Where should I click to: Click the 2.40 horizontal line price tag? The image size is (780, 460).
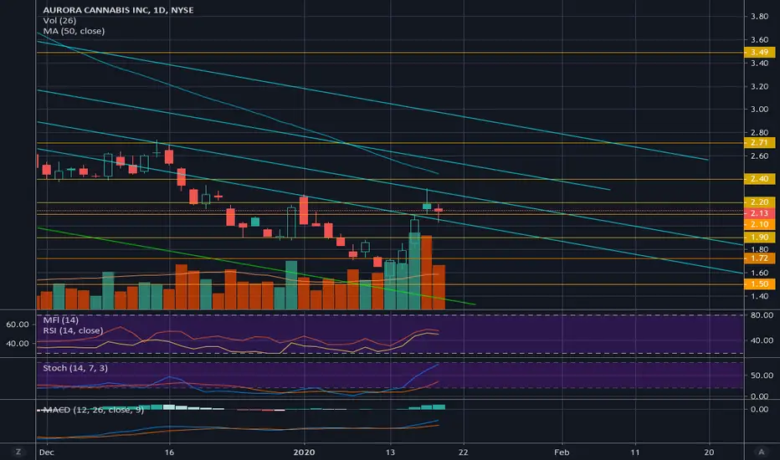click(759, 178)
